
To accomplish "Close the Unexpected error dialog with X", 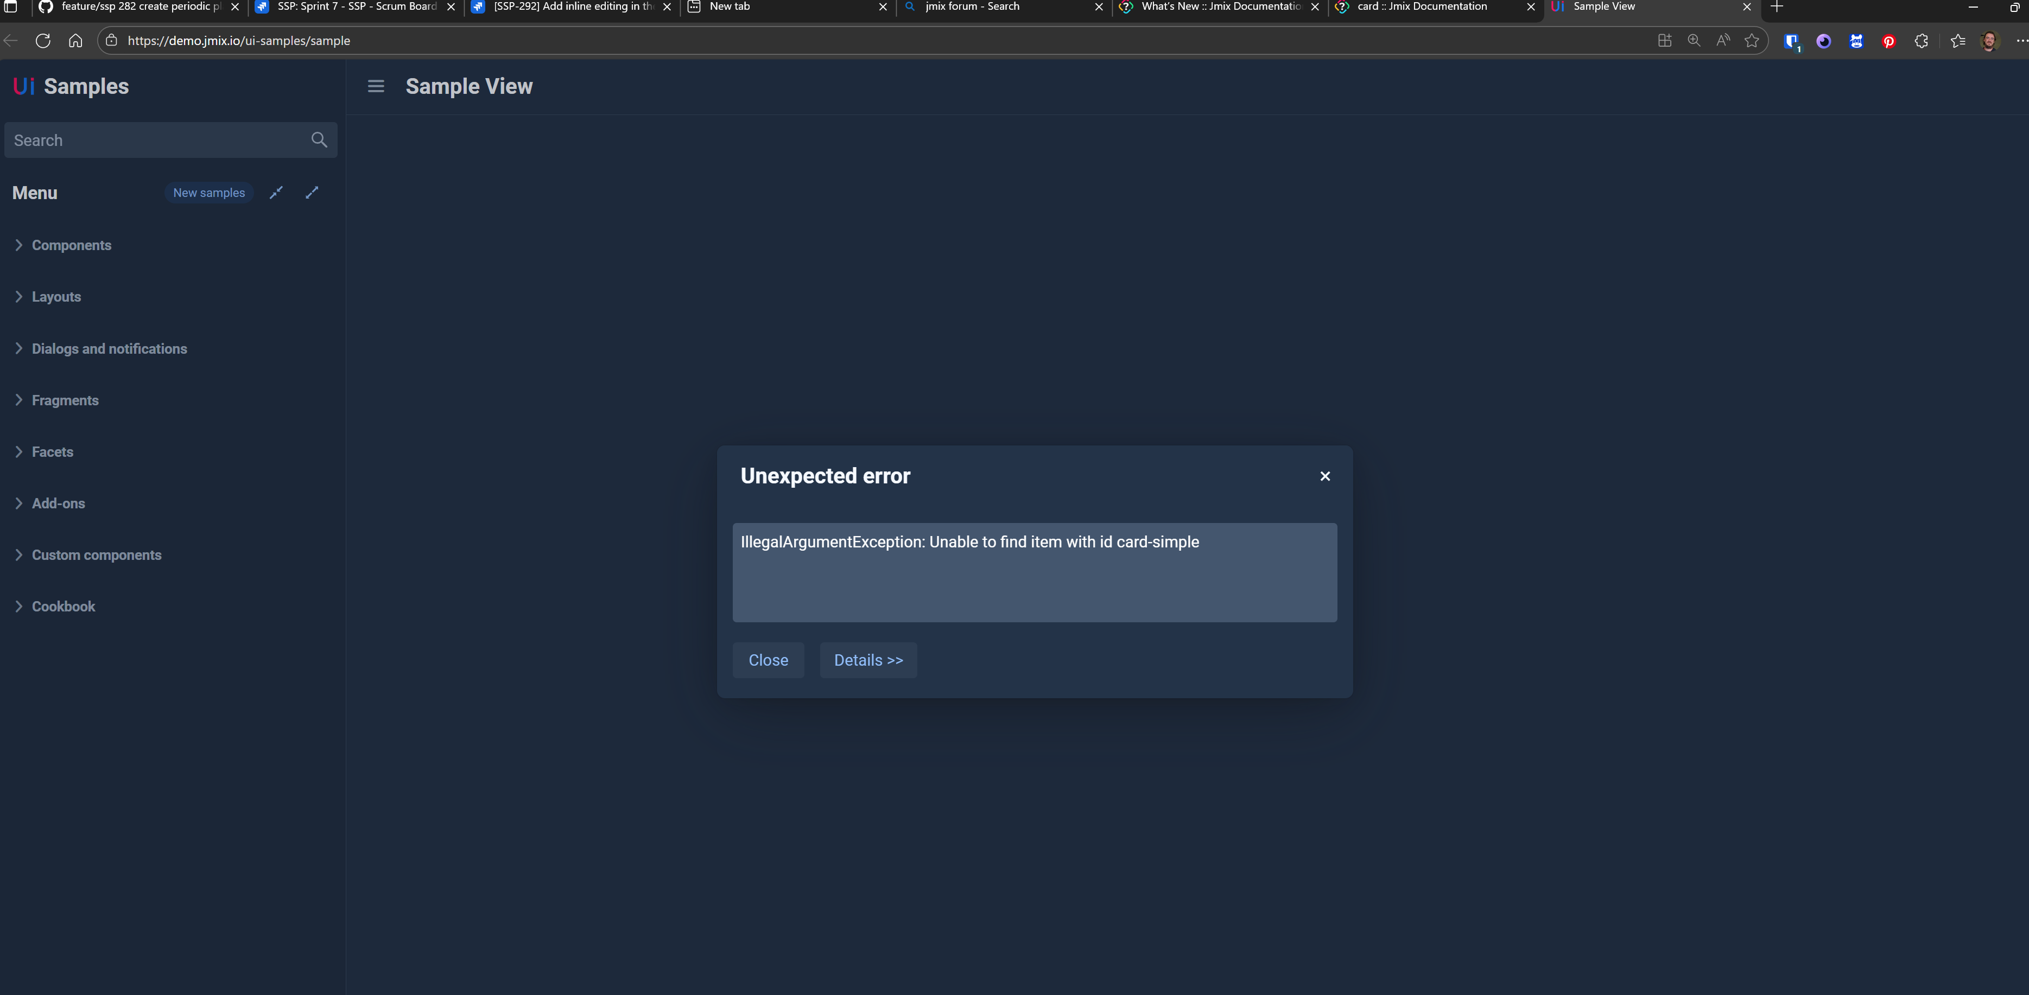I will pyautogui.click(x=1325, y=476).
